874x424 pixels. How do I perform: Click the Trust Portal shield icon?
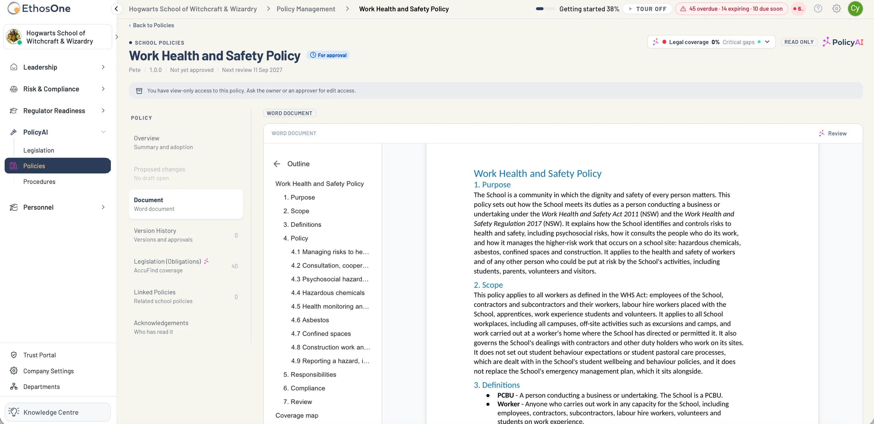point(13,355)
